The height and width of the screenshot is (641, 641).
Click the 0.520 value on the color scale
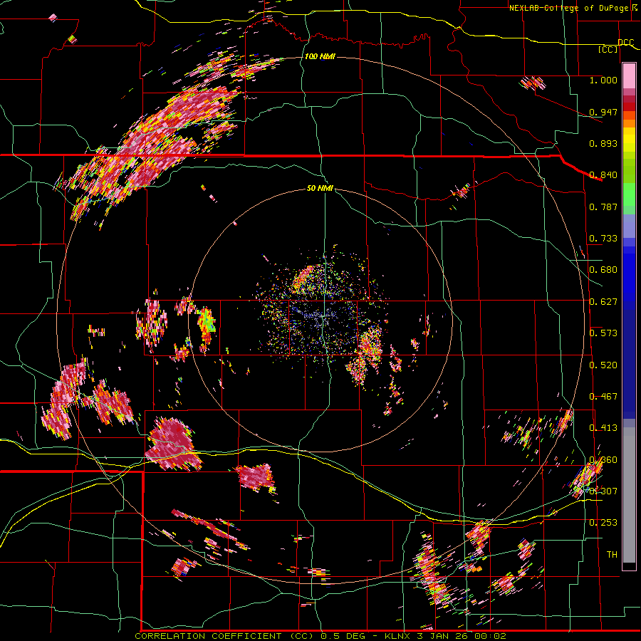pyautogui.click(x=603, y=365)
